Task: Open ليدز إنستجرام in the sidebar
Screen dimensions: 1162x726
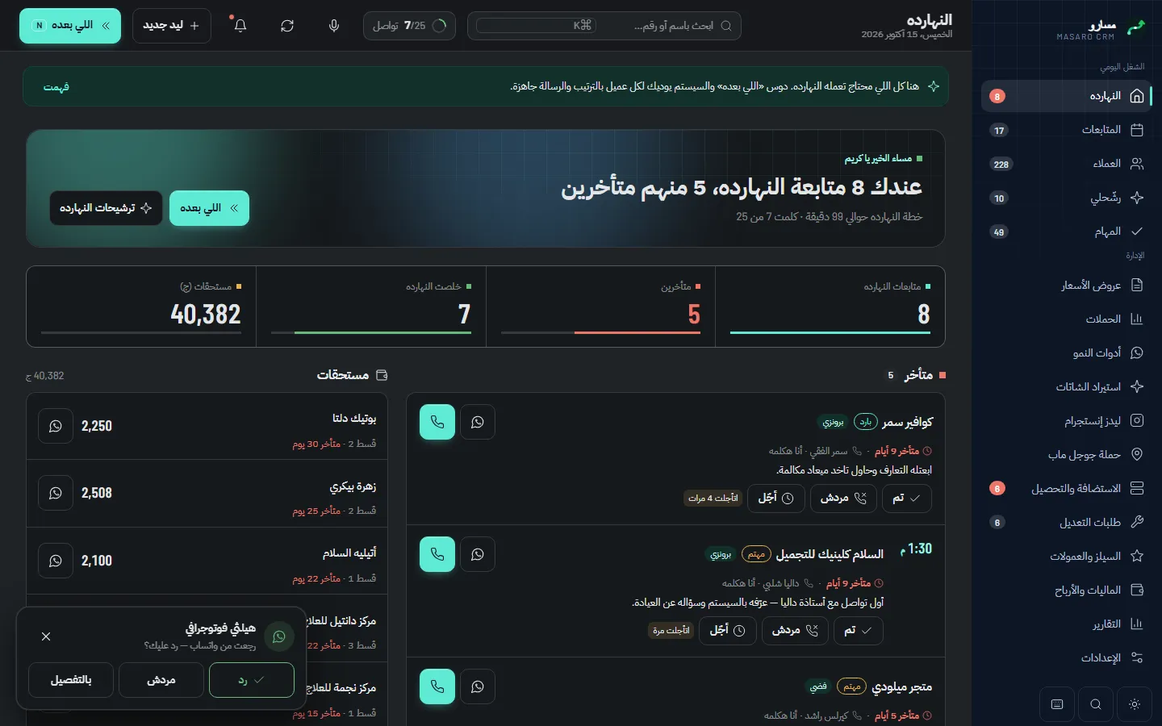Action: pyautogui.click(x=1067, y=420)
